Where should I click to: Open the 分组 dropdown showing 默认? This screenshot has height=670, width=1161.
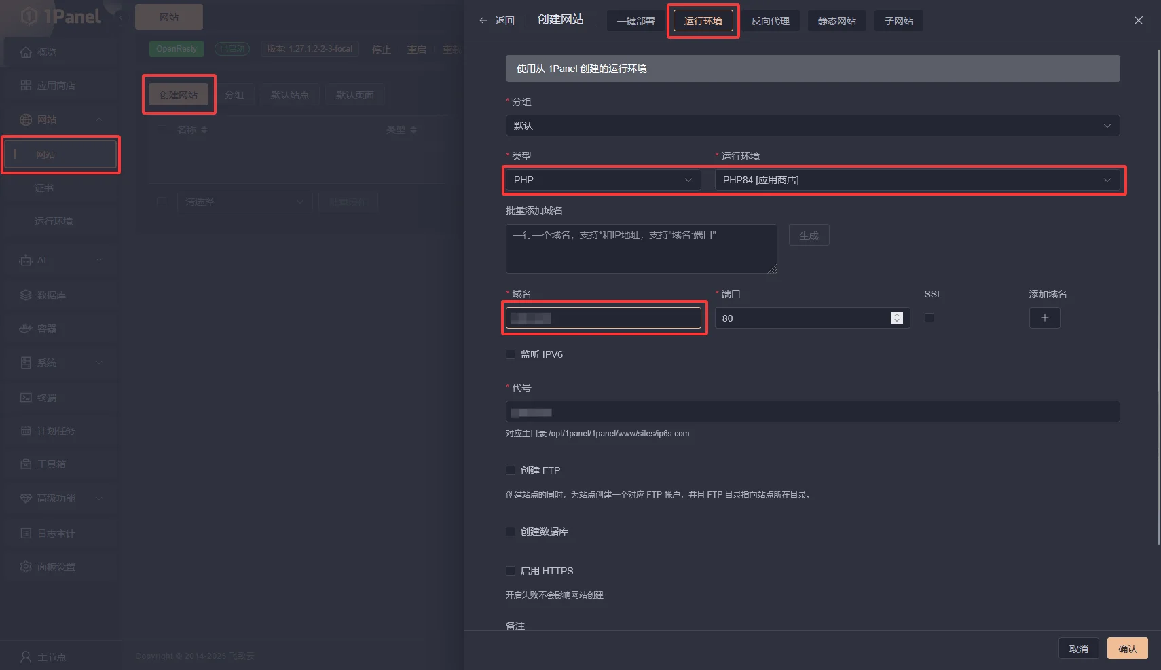812,126
